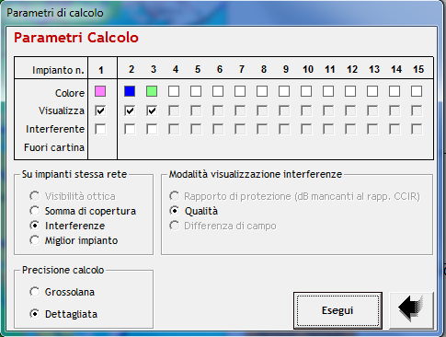
Task: Uncheck Visualizza for impianto 3
Action: pyautogui.click(x=152, y=110)
